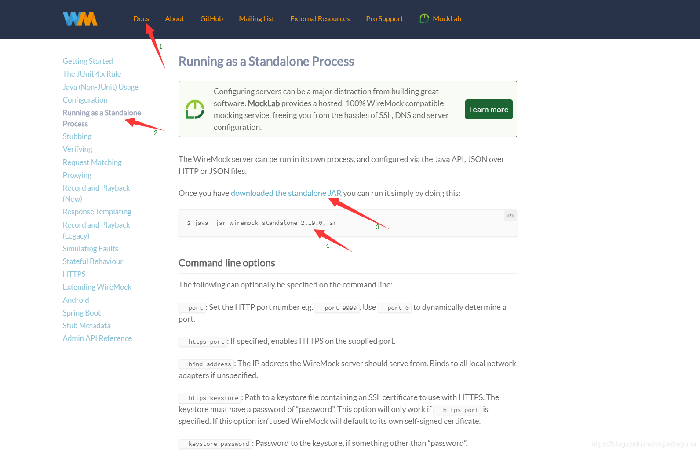Open Proxying in the sidebar
The width and height of the screenshot is (700, 452).
click(77, 175)
